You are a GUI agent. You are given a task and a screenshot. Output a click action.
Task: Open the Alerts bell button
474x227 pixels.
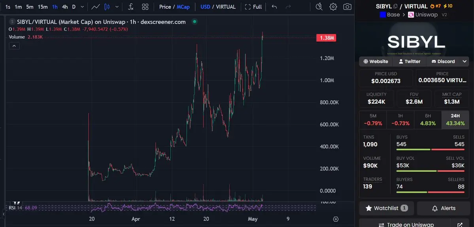point(444,208)
